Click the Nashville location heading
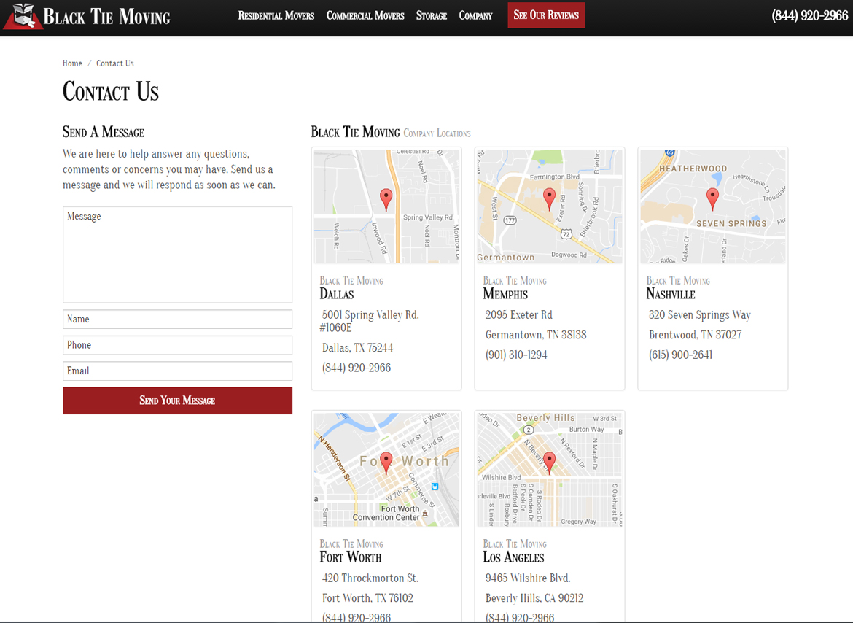853x623 pixels. pyautogui.click(x=671, y=295)
